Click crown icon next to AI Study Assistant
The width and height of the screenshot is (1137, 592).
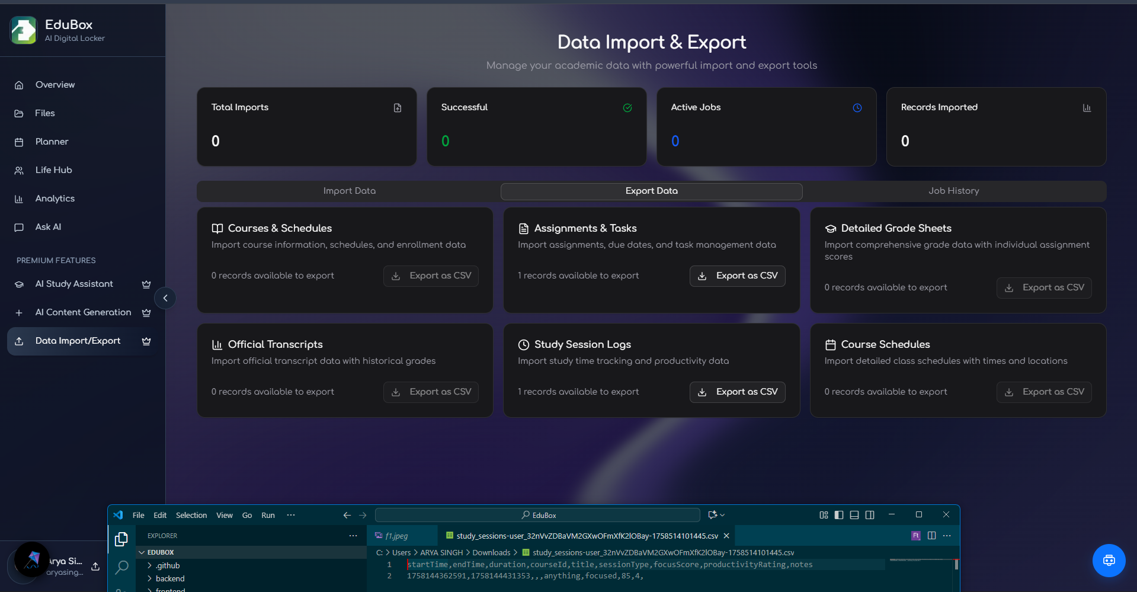(146, 284)
